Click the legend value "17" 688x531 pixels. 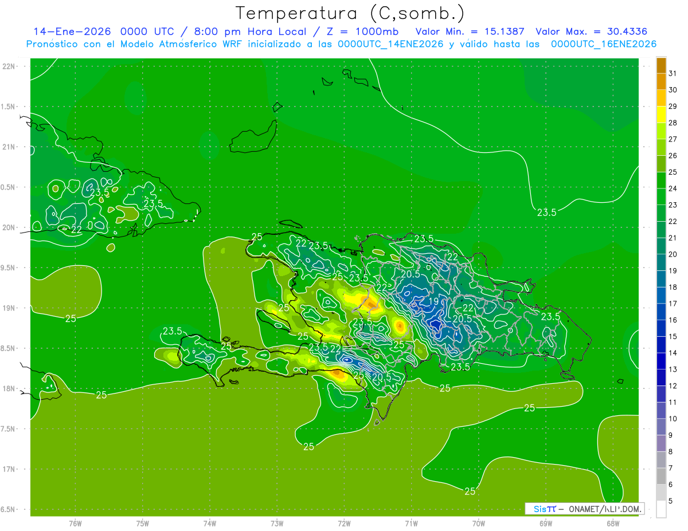point(673,304)
